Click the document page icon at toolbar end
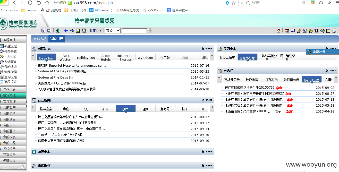Viewport: 339px width, 172px height. pyautogui.click(x=334, y=31)
